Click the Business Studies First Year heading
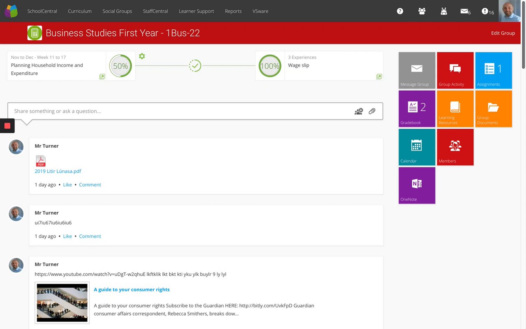 click(123, 33)
